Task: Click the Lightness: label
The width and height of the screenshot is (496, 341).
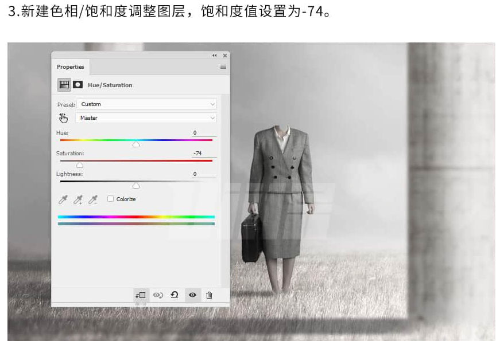Action: click(69, 174)
